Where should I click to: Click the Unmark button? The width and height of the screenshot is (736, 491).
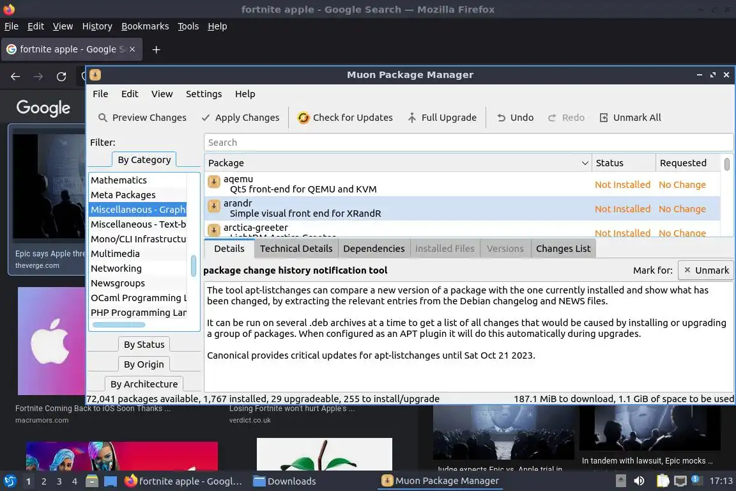click(705, 270)
